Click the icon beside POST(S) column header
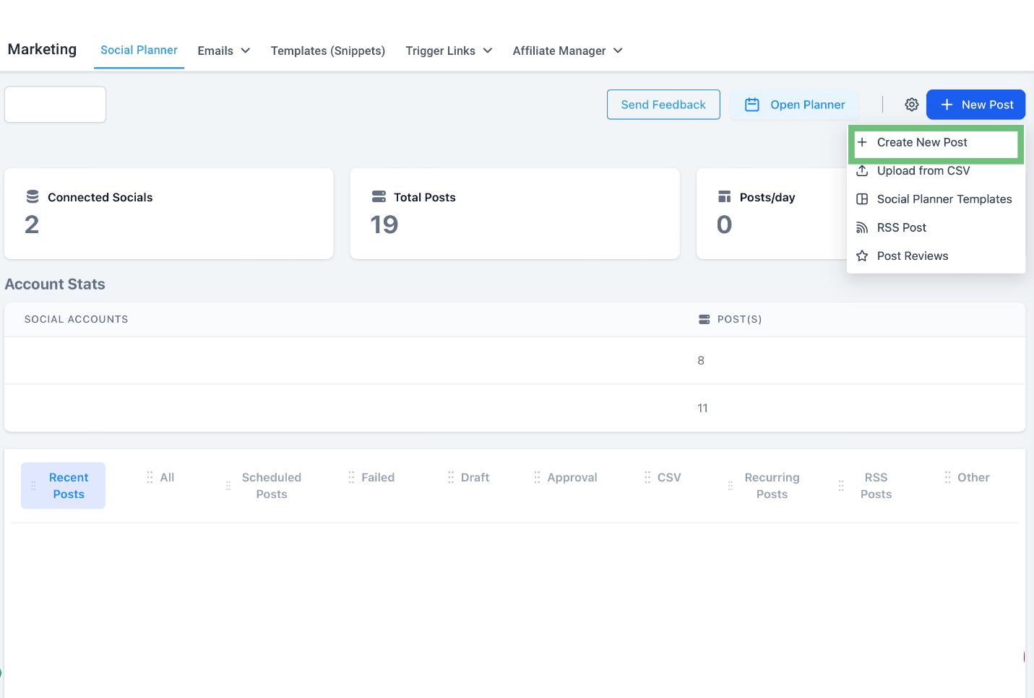Image resolution: width=1034 pixels, height=698 pixels. [704, 319]
